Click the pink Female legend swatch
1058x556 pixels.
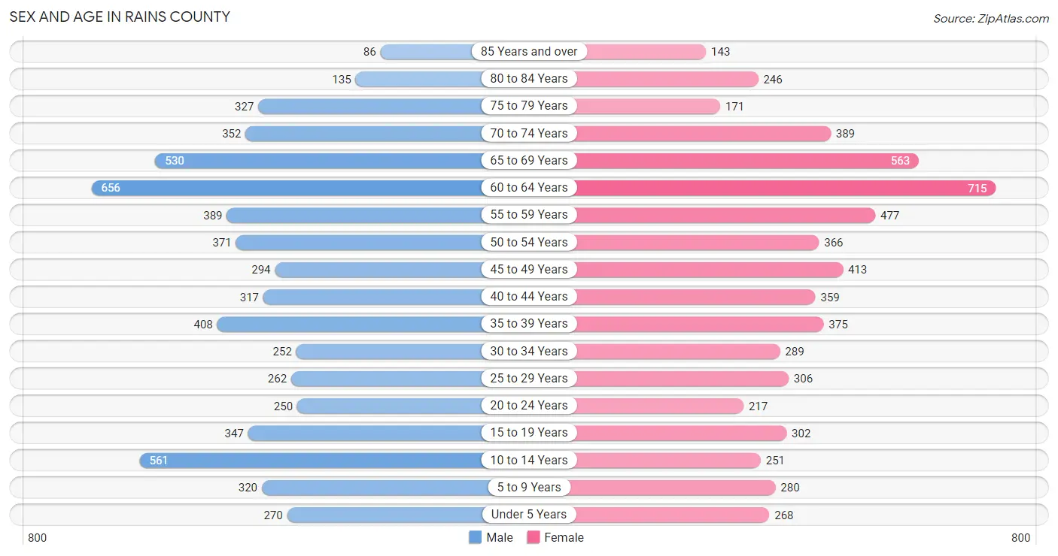(x=534, y=537)
